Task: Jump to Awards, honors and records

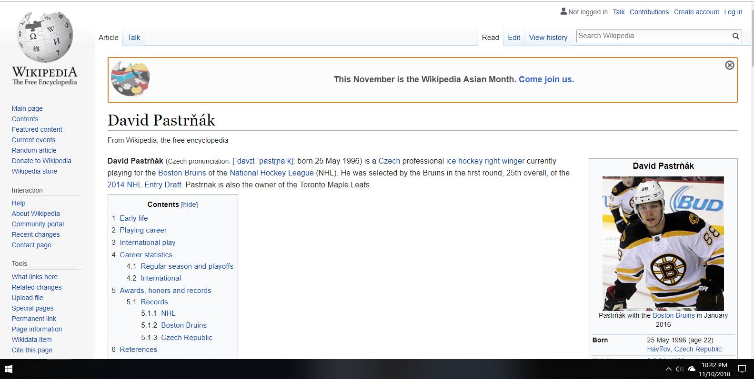Action: click(165, 291)
